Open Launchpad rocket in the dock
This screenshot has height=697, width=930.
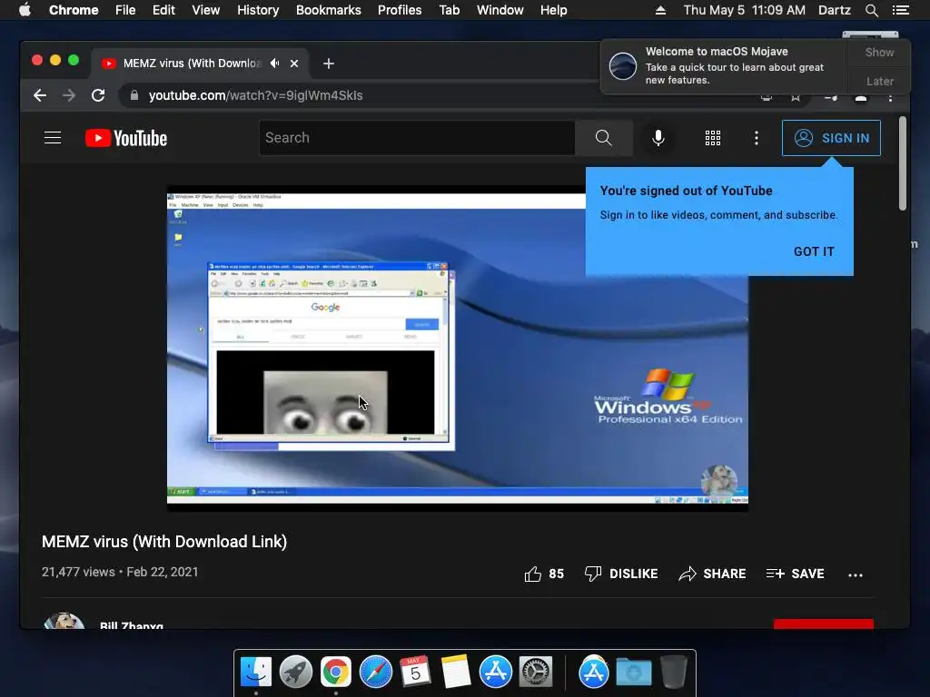(296, 672)
